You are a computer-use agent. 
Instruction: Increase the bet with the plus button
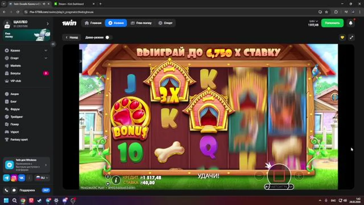click(x=299, y=176)
